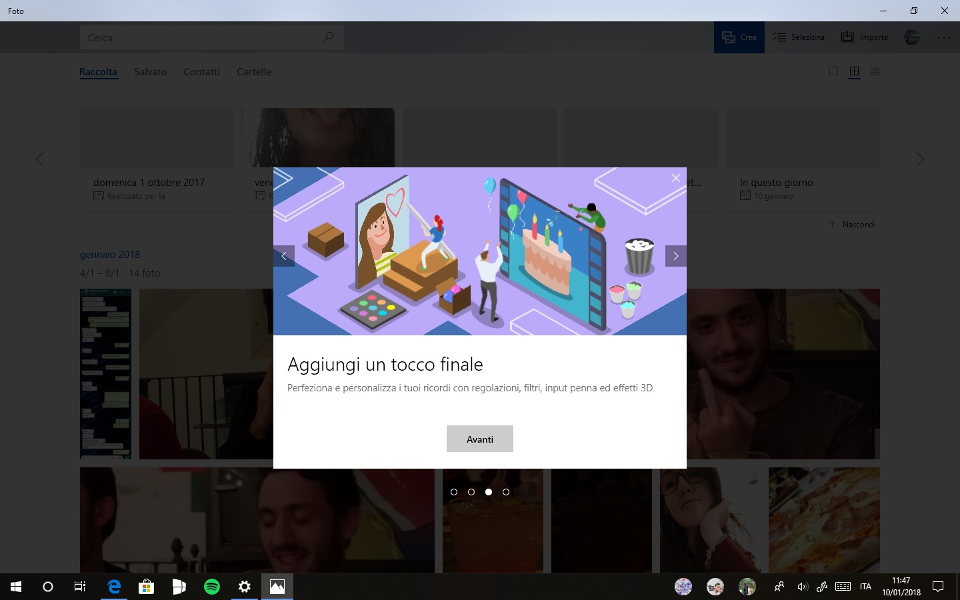This screenshot has height=600, width=960.
Task: Click Nascondi to hide the albums row
Action: 853,225
